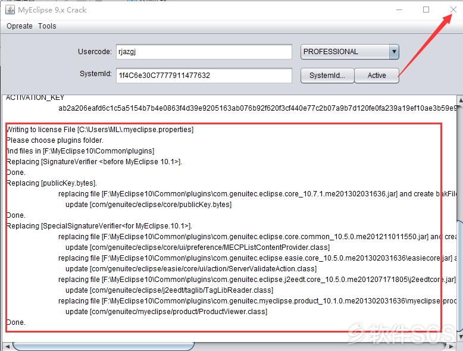Click 'update [com/genuitec/eclipse/core/publicKey.bytes]' line
Image resolution: width=463 pixels, height=351 pixels.
coord(149,205)
